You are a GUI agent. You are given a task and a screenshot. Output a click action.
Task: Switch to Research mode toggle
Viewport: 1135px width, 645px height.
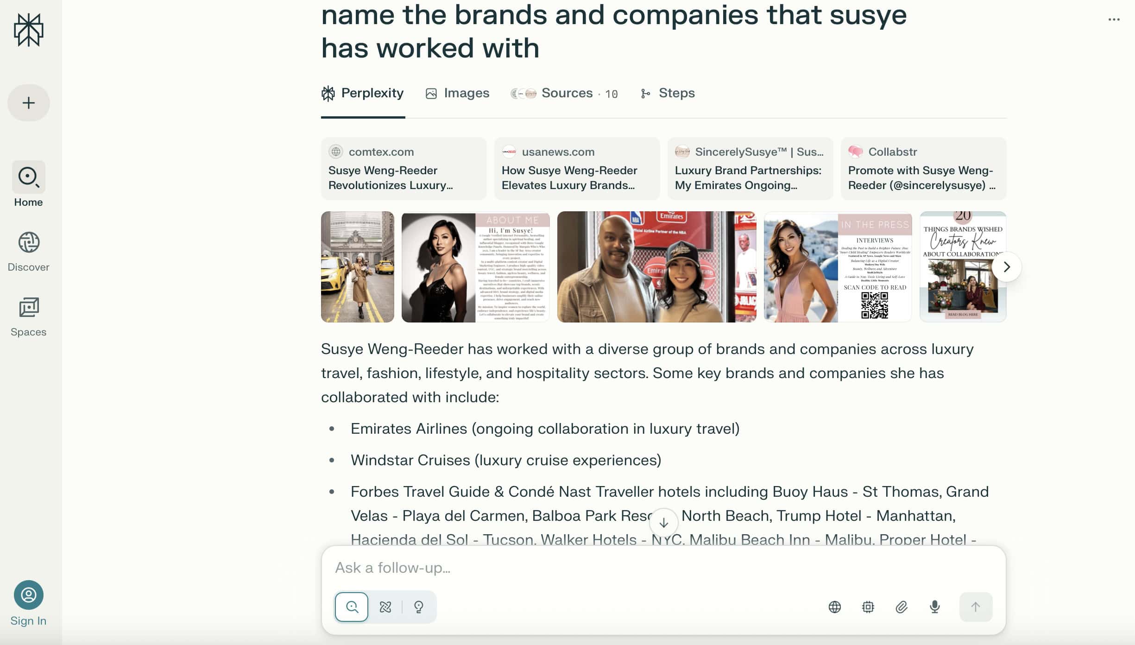click(x=385, y=607)
